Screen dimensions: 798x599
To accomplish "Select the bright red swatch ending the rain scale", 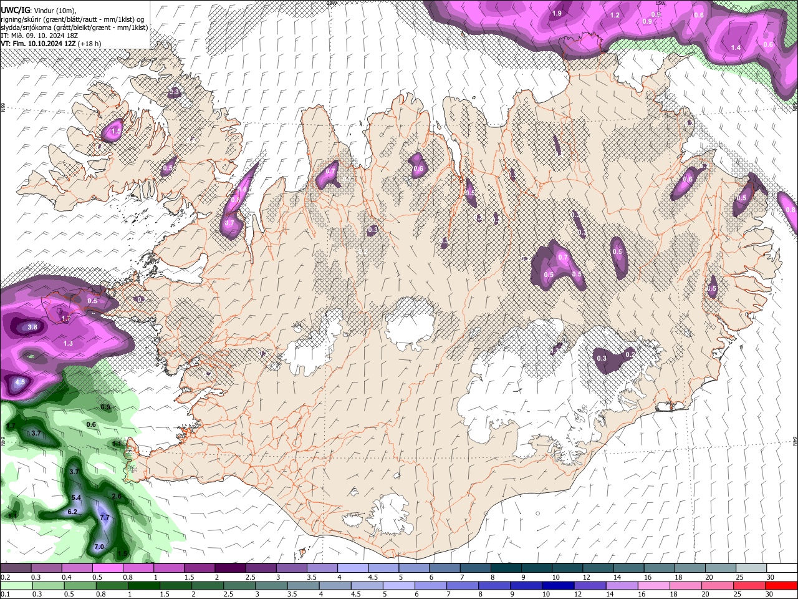I will pos(781,585).
